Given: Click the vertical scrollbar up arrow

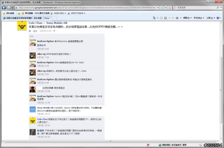Looking at the screenshot, I should 221,23.
